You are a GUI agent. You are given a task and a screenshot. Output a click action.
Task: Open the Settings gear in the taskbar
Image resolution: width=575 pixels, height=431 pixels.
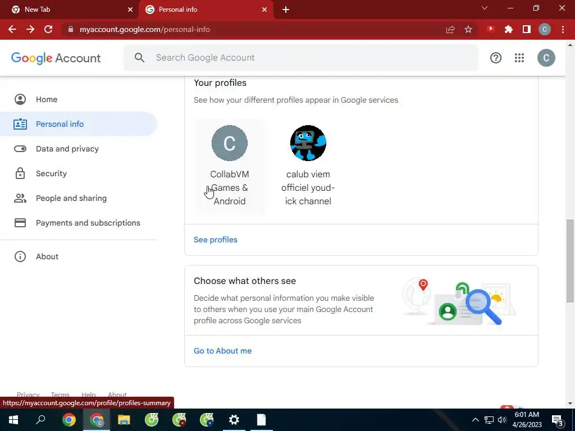234,420
